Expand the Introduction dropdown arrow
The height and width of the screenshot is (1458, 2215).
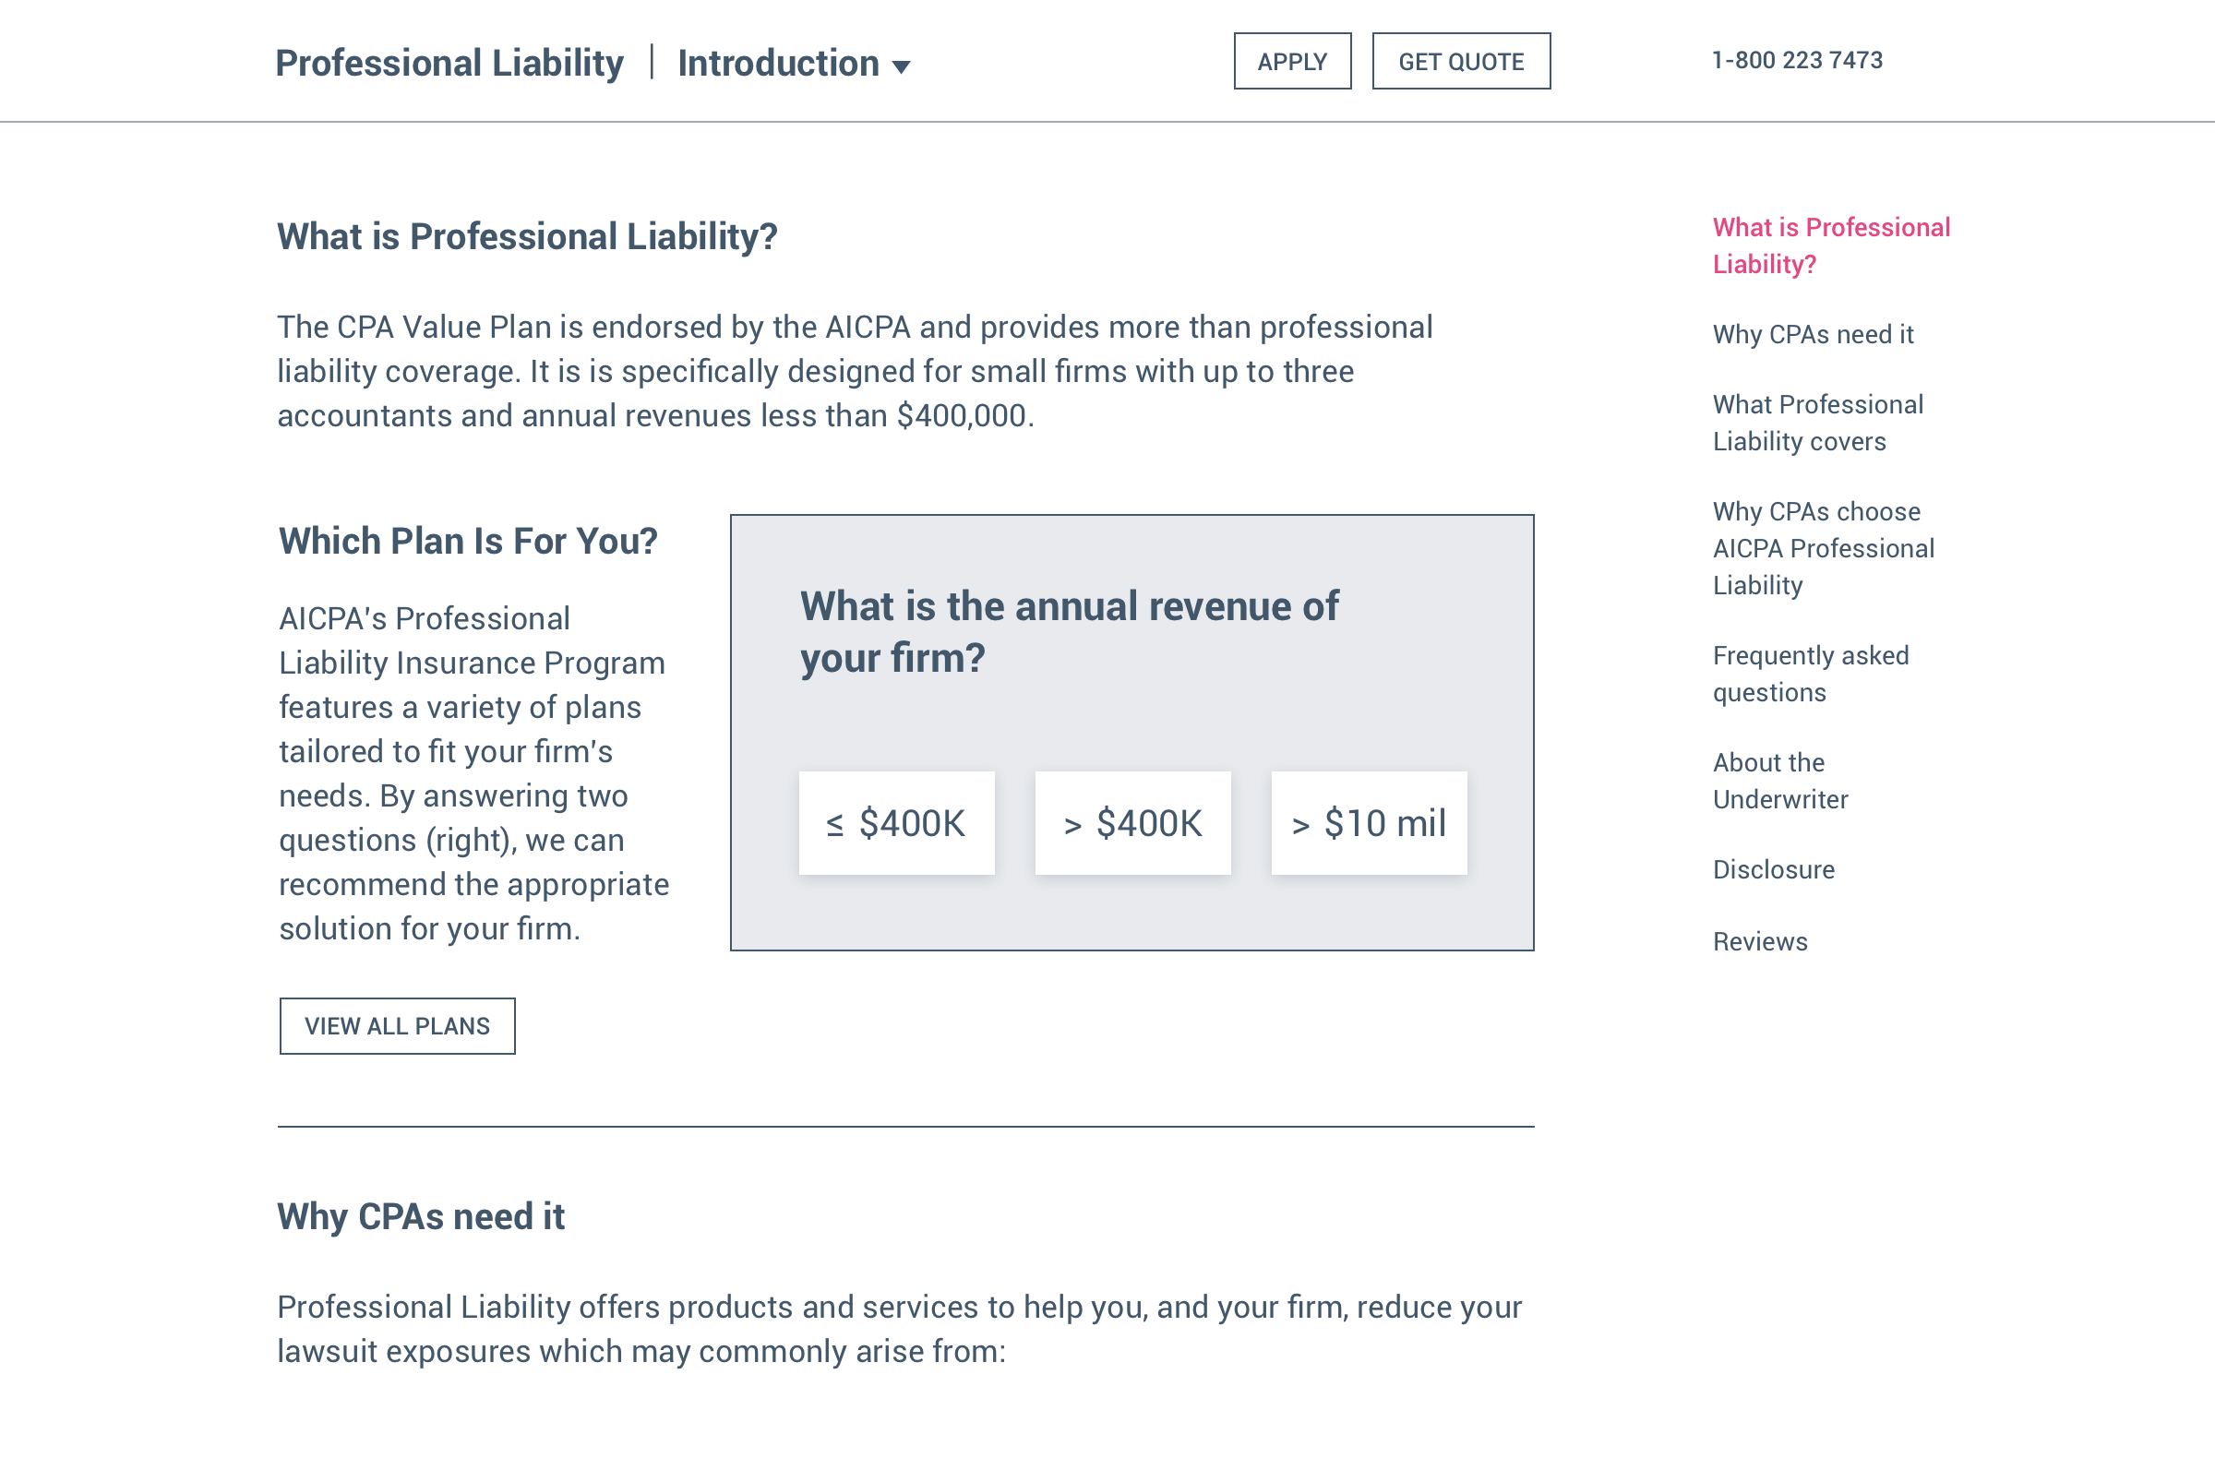[900, 66]
